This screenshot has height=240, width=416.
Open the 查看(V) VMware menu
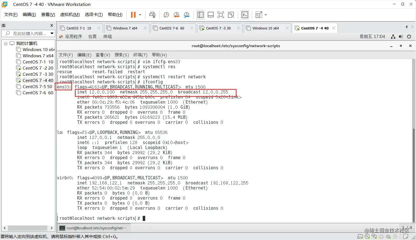(x=48, y=15)
